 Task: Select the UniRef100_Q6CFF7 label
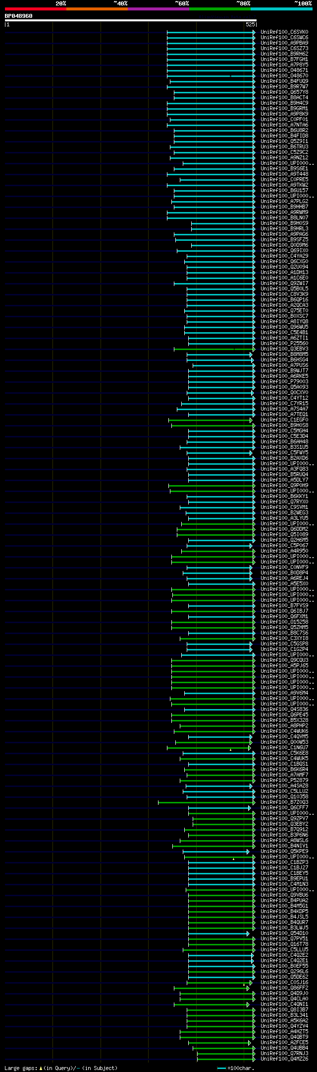click(284, 808)
